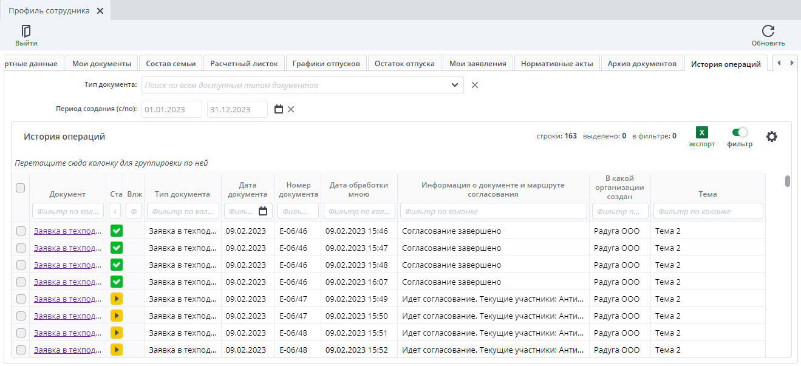Check the select-all header checkbox
This screenshot has height=366, width=801.
pyautogui.click(x=20, y=188)
